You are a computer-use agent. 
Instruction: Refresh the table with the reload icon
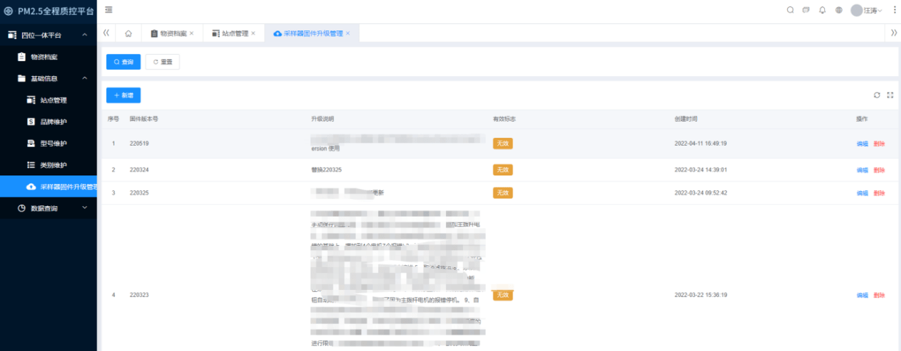(877, 95)
